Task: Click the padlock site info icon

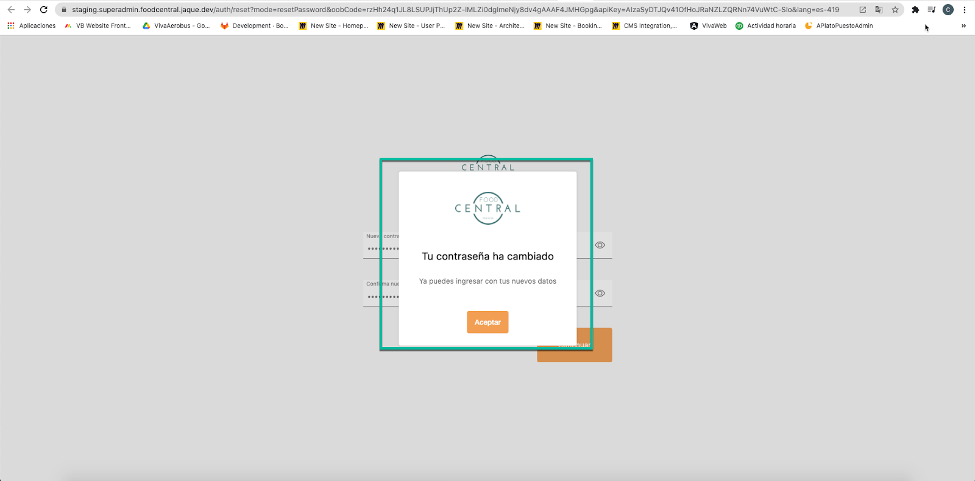Action: tap(64, 10)
